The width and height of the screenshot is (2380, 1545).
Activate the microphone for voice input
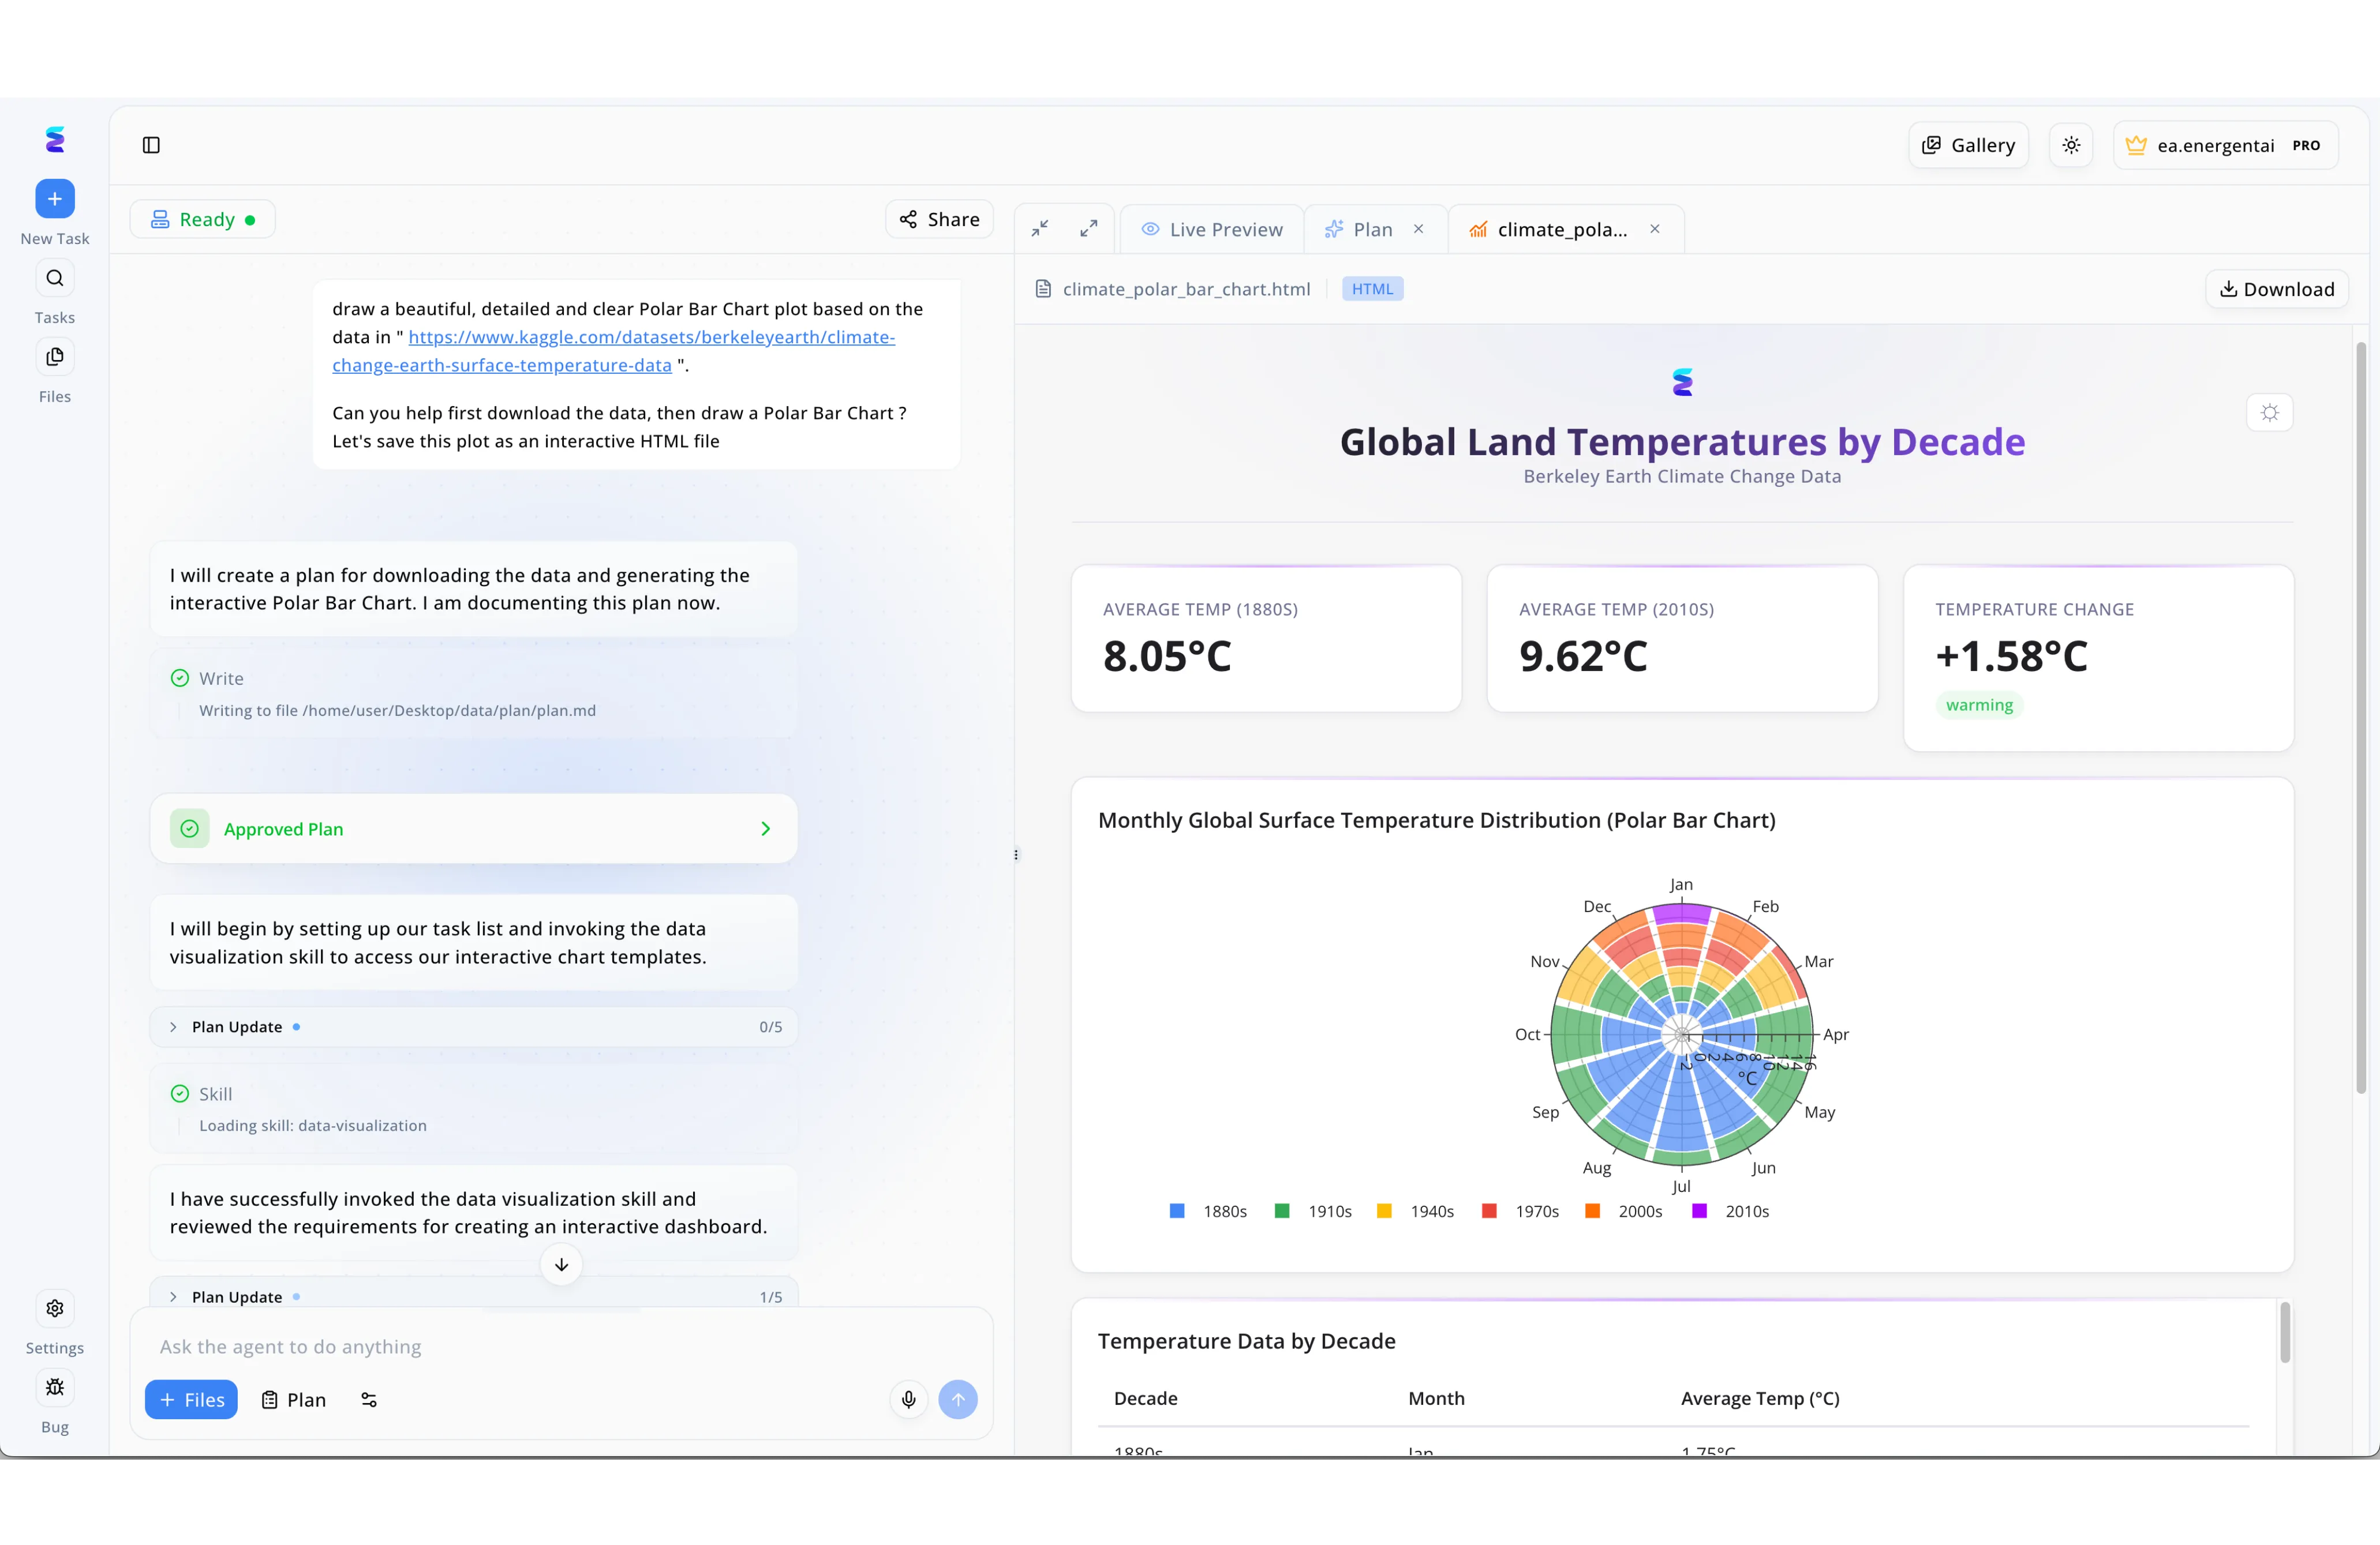pyautogui.click(x=908, y=1400)
